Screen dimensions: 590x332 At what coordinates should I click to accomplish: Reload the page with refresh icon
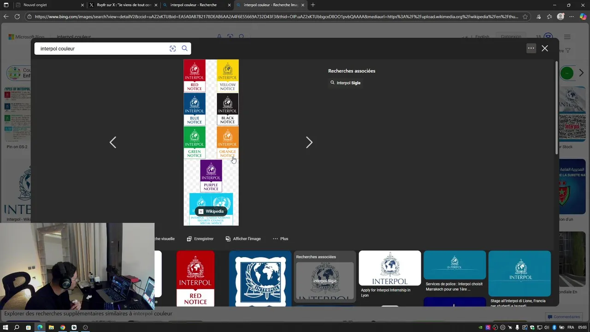point(17,17)
